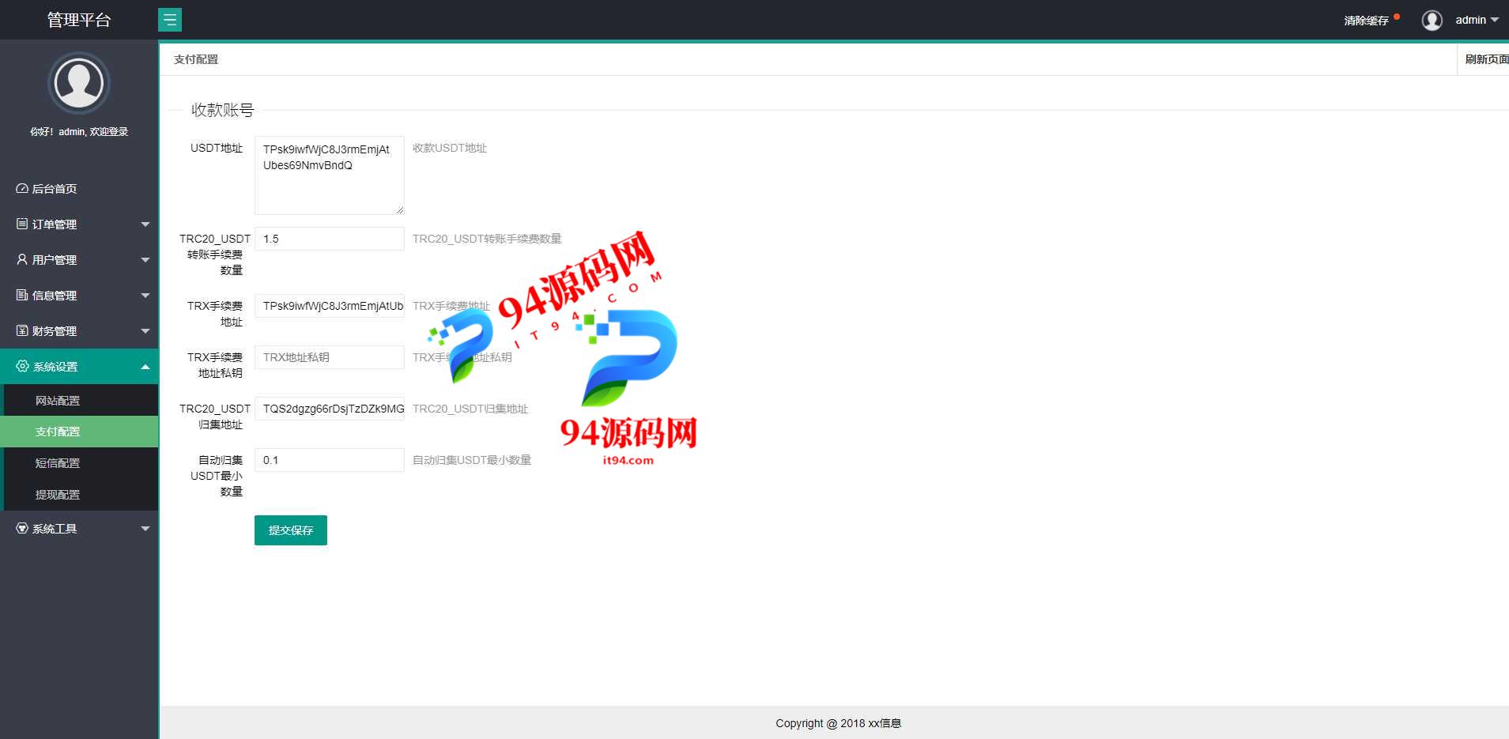Click the 收款USDT地址 hint text
The width and height of the screenshot is (1509, 739).
pos(450,148)
